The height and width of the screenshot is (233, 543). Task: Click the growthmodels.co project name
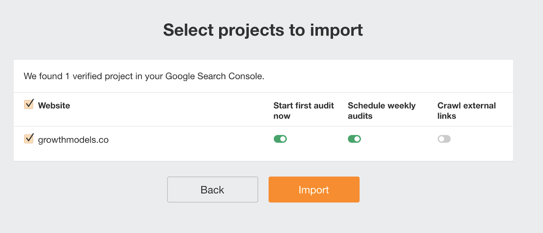pos(73,140)
